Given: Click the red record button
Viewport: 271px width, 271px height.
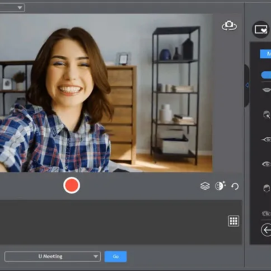Looking at the screenshot, I should pos(71,185).
